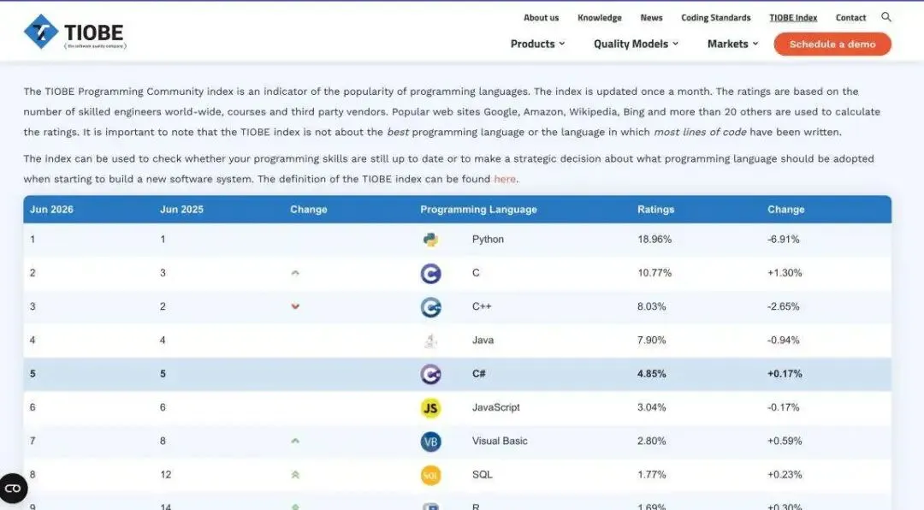Screen dimensions: 924x510
Task: Click the Programming Language column header
Action: pyautogui.click(x=478, y=210)
